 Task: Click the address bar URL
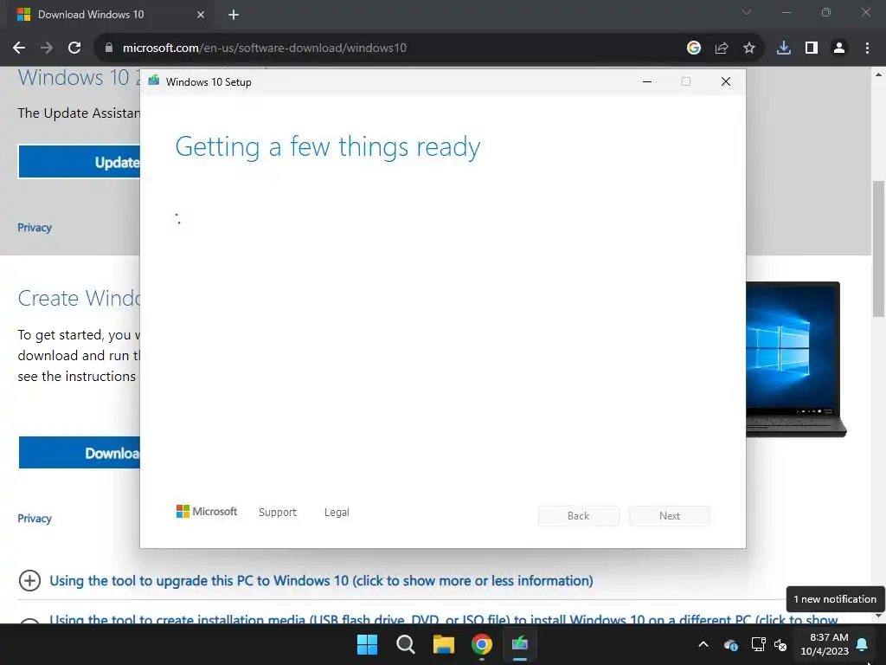(265, 48)
